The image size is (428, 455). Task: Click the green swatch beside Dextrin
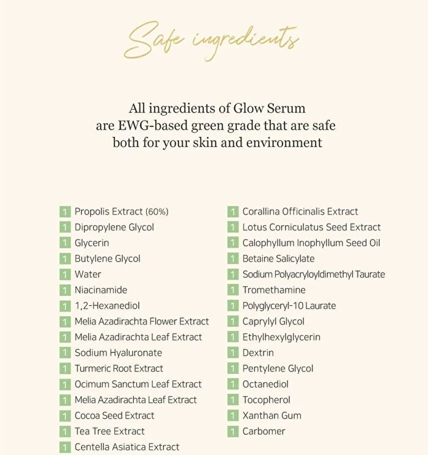(233, 353)
